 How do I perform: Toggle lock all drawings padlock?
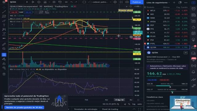(4, 64)
